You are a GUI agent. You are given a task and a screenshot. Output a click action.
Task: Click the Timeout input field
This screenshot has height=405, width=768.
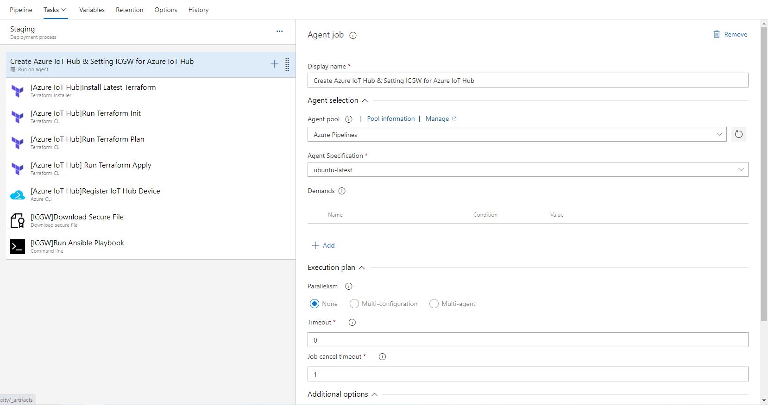(528, 340)
